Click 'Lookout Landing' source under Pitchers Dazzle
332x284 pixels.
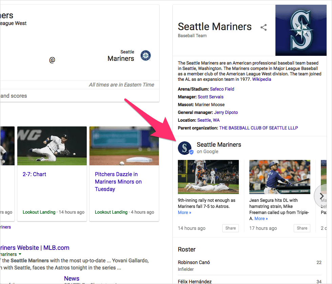click(x=111, y=212)
